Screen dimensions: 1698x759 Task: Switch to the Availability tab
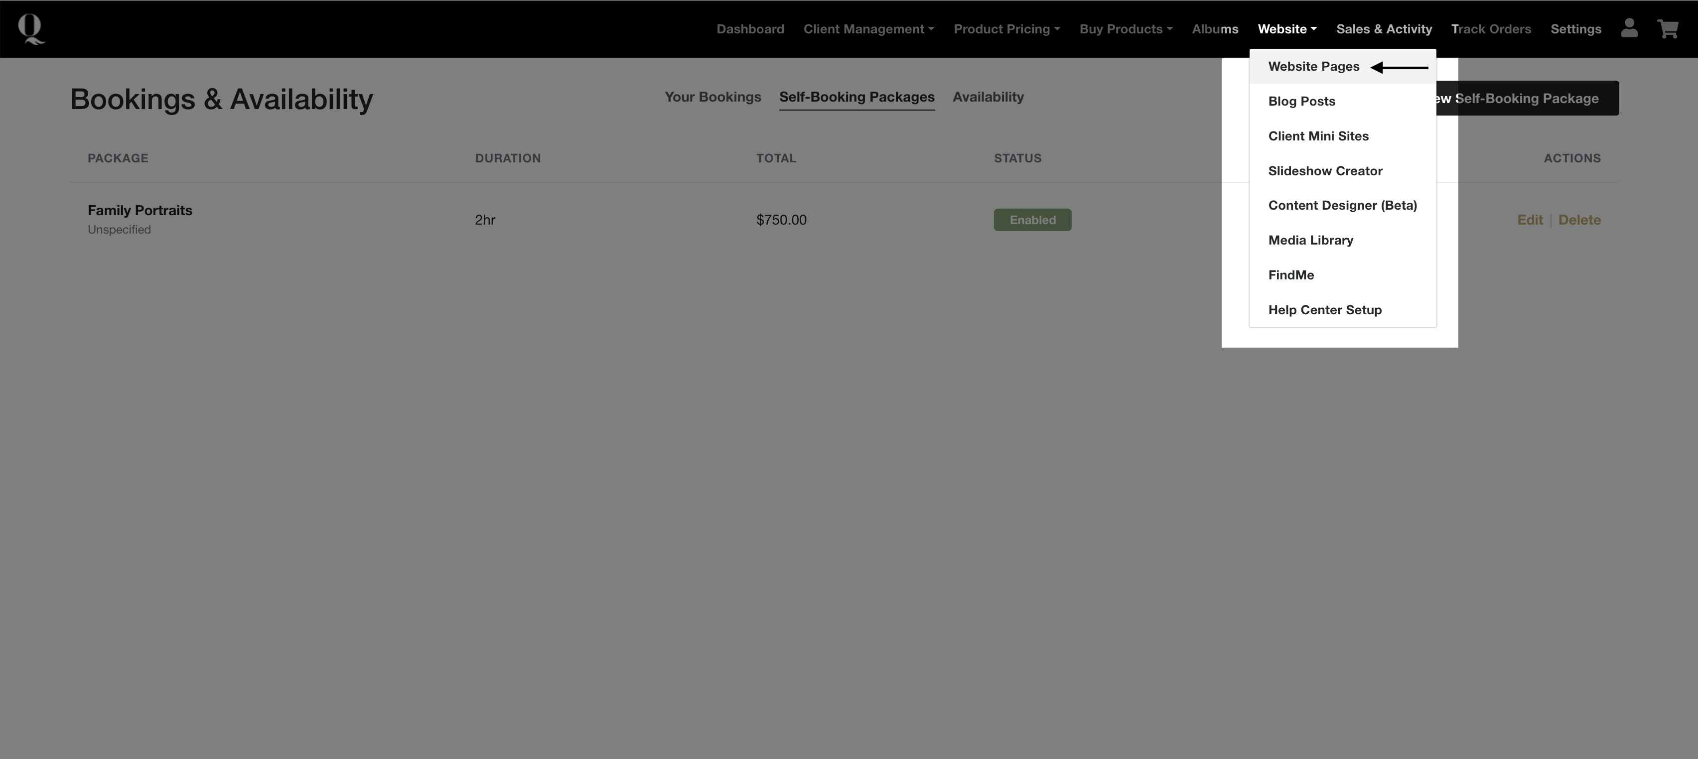tap(988, 97)
